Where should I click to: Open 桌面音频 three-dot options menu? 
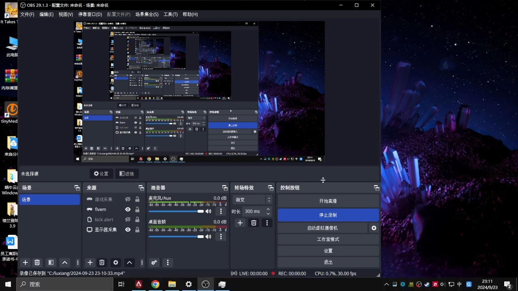click(x=221, y=237)
